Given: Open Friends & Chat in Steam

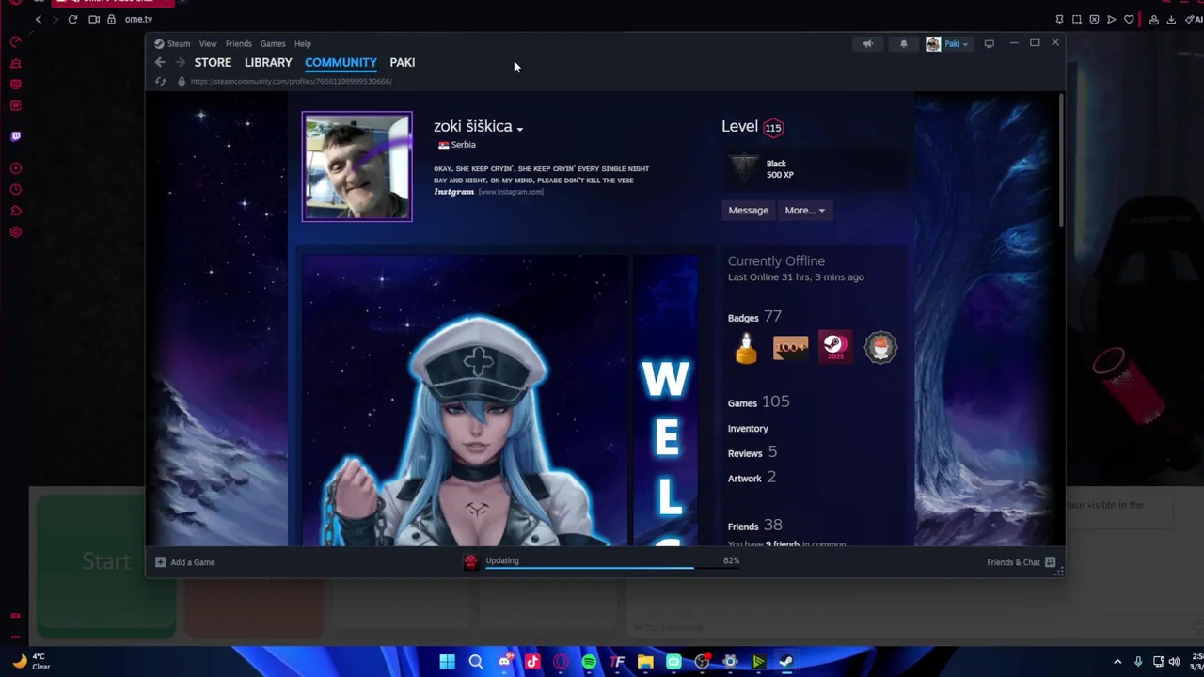Looking at the screenshot, I should (x=1022, y=562).
